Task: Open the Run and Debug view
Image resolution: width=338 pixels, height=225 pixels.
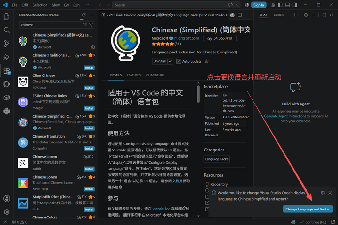Action: pos(7,57)
